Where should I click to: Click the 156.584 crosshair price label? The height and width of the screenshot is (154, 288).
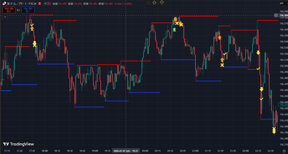point(283,15)
